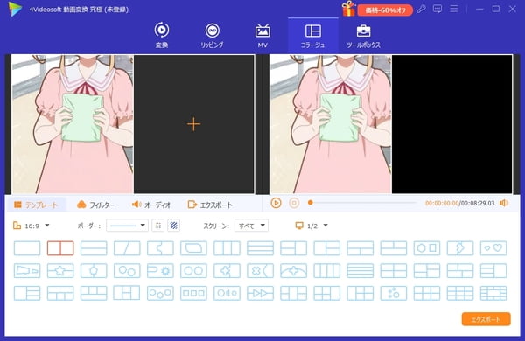
Task: Open the hamburger menu in title bar
Action: click(453, 9)
